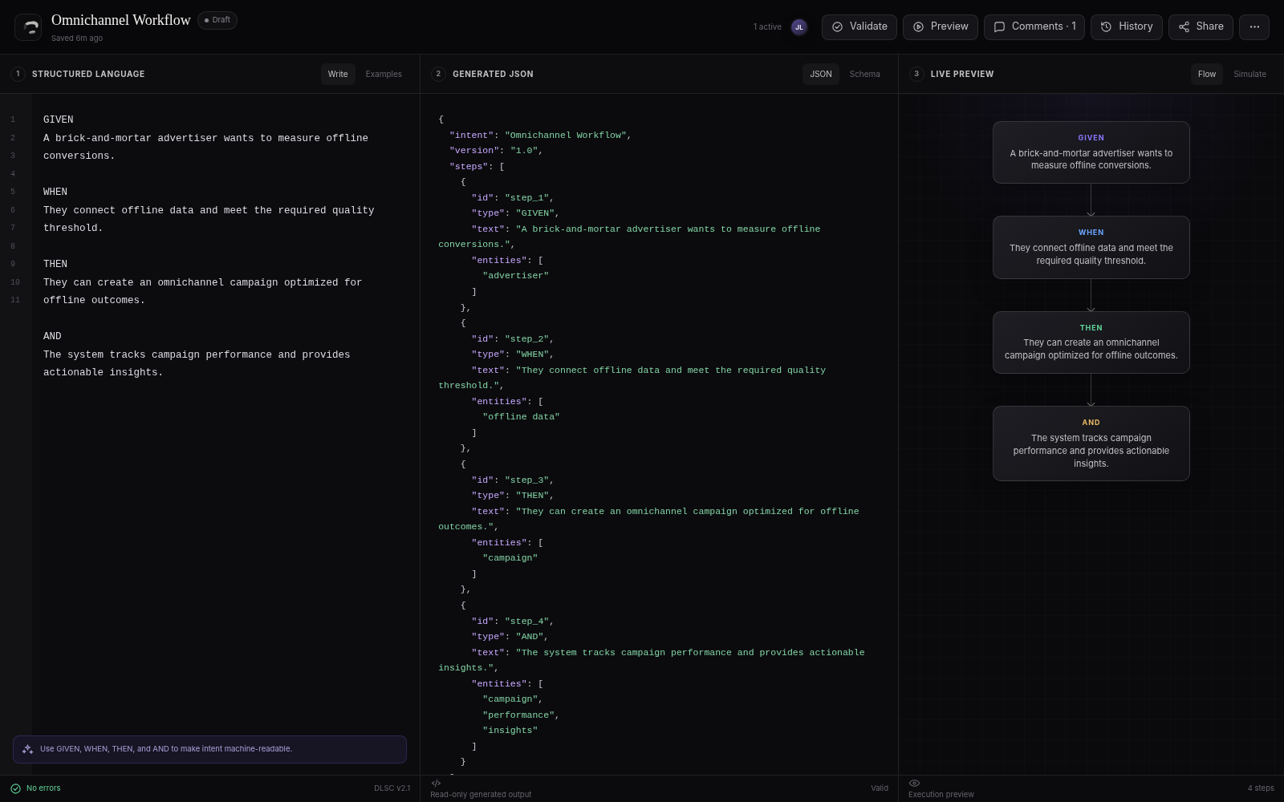
Task: Click the GIVEN keyword in the editor
Action: [59, 119]
